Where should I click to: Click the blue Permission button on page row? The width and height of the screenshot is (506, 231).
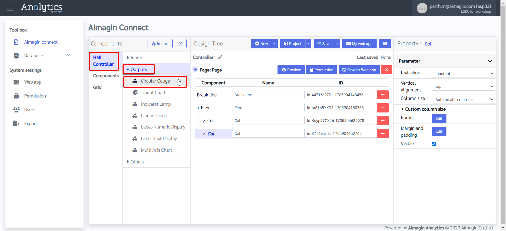pyautogui.click(x=322, y=70)
